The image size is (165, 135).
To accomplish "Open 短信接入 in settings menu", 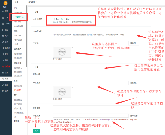I will pyautogui.click(x=18, y=67).
